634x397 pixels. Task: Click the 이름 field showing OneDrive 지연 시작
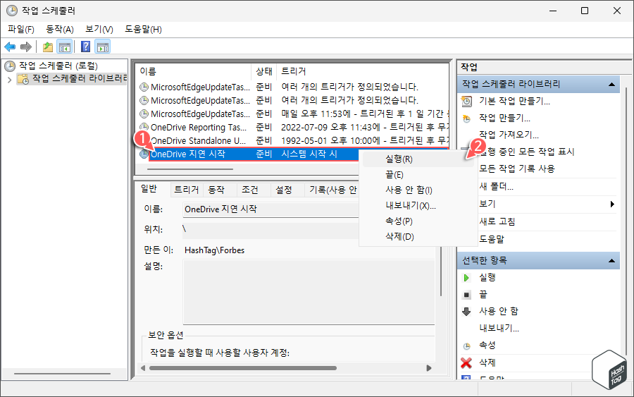[270, 209]
